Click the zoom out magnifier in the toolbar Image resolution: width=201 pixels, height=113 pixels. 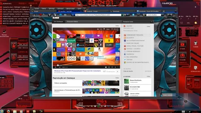[x=168, y=15]
